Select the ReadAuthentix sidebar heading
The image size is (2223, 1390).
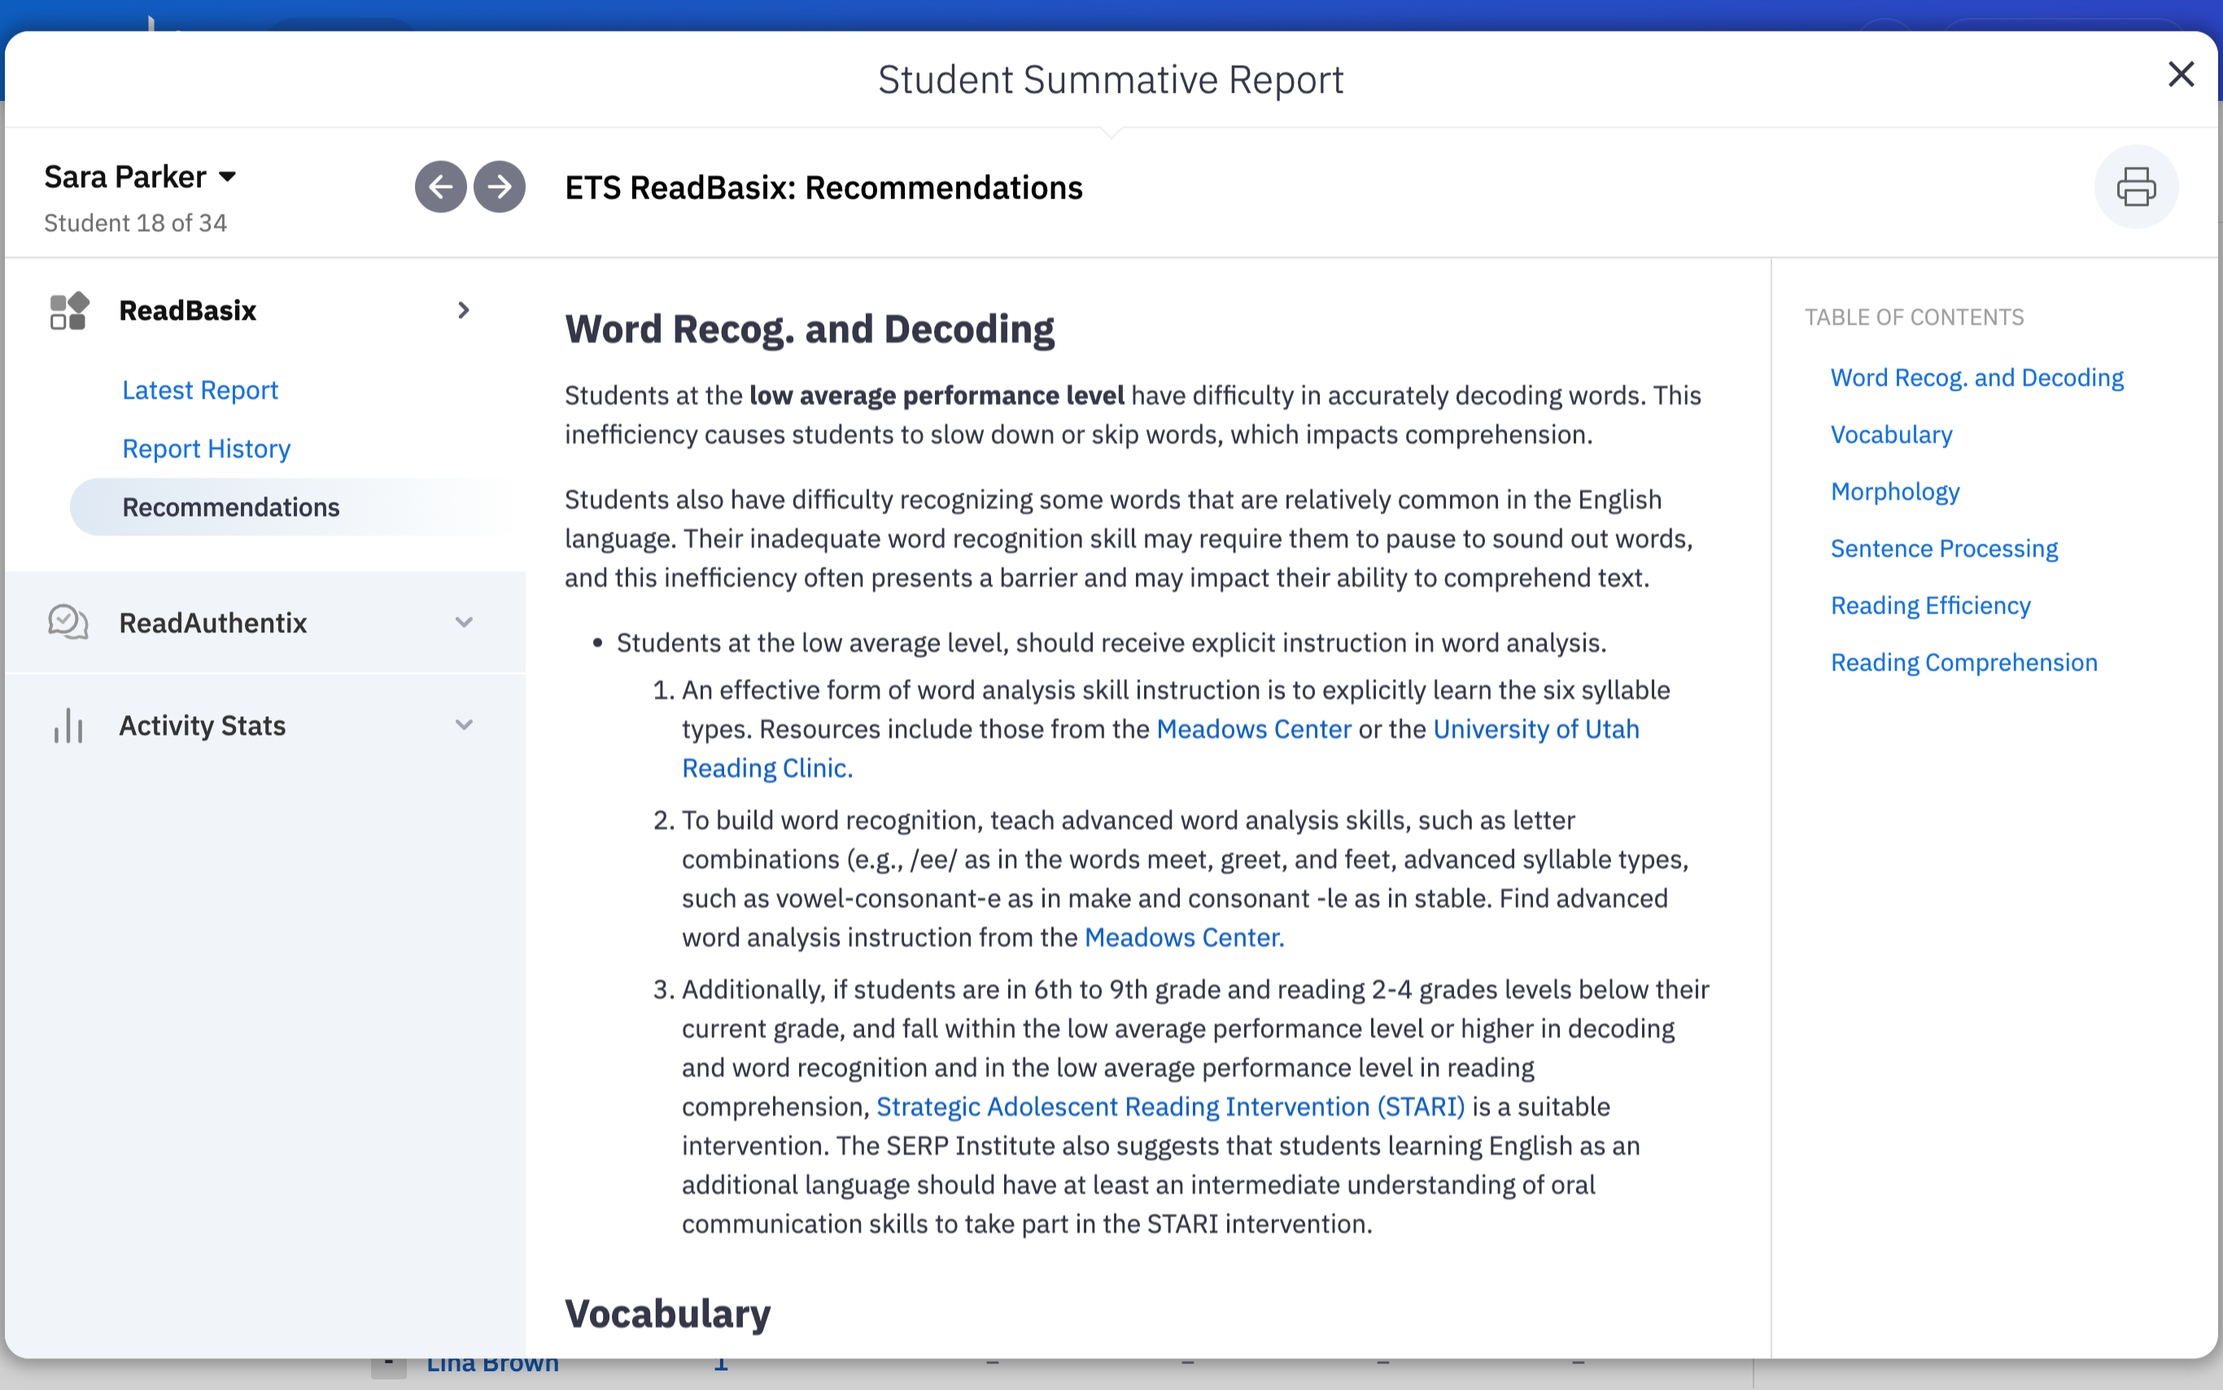213,623
